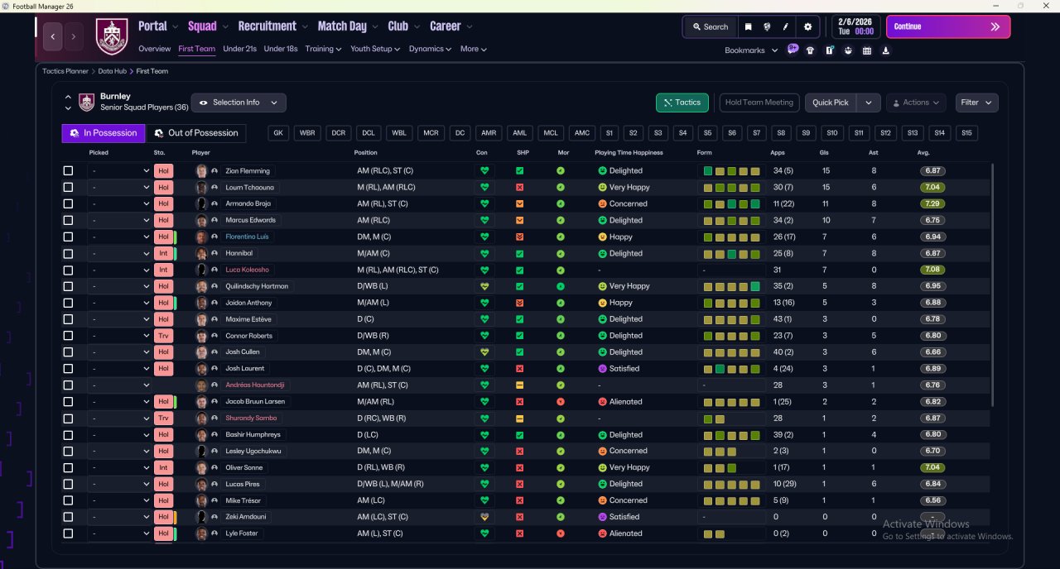Image resolution: width=1060 pixels, height=569 pixels.
Task: Select Armando Broja's row checkbox
Action: [x=68, y=204]
